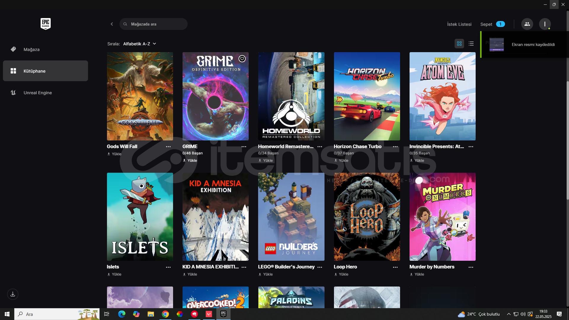Open Horizon Chase Turbo cover
This screenshot has width=569, height=320.
367,96
